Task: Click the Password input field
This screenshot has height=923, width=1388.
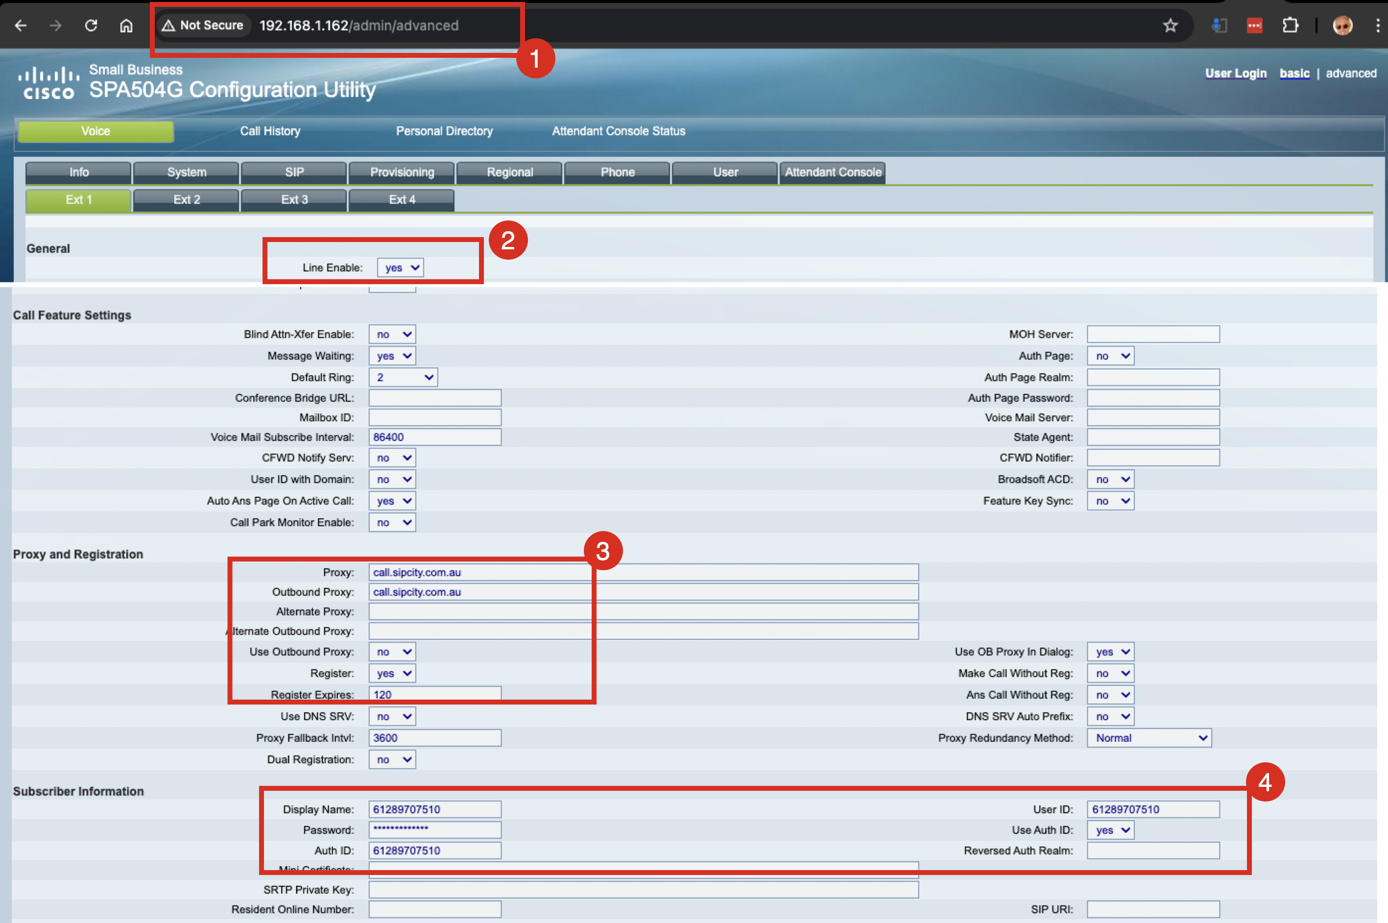Action: click(434, 829)
